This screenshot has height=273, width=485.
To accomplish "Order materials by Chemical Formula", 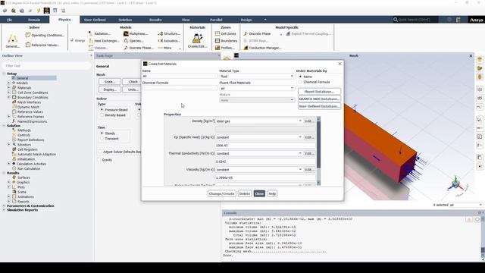I will (x=300, y=82).
